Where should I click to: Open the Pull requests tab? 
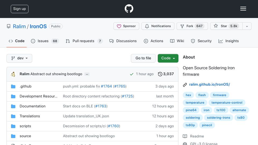(x=84, y=41)
